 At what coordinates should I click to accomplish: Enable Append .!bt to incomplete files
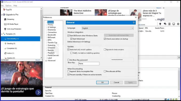coord(68,71)
